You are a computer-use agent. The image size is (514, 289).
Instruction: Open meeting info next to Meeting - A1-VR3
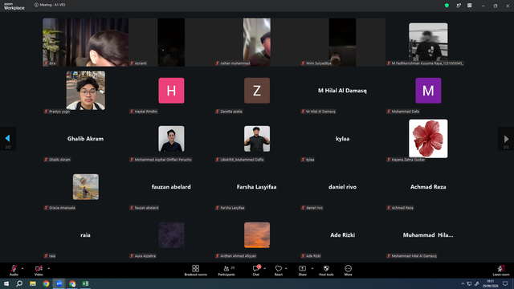click(36, 5)
